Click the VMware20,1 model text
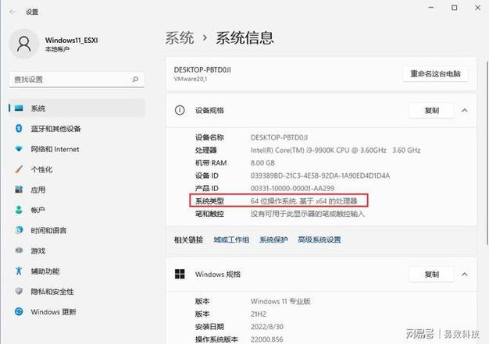This screenshot has height=344, width=489. [191, 79]
